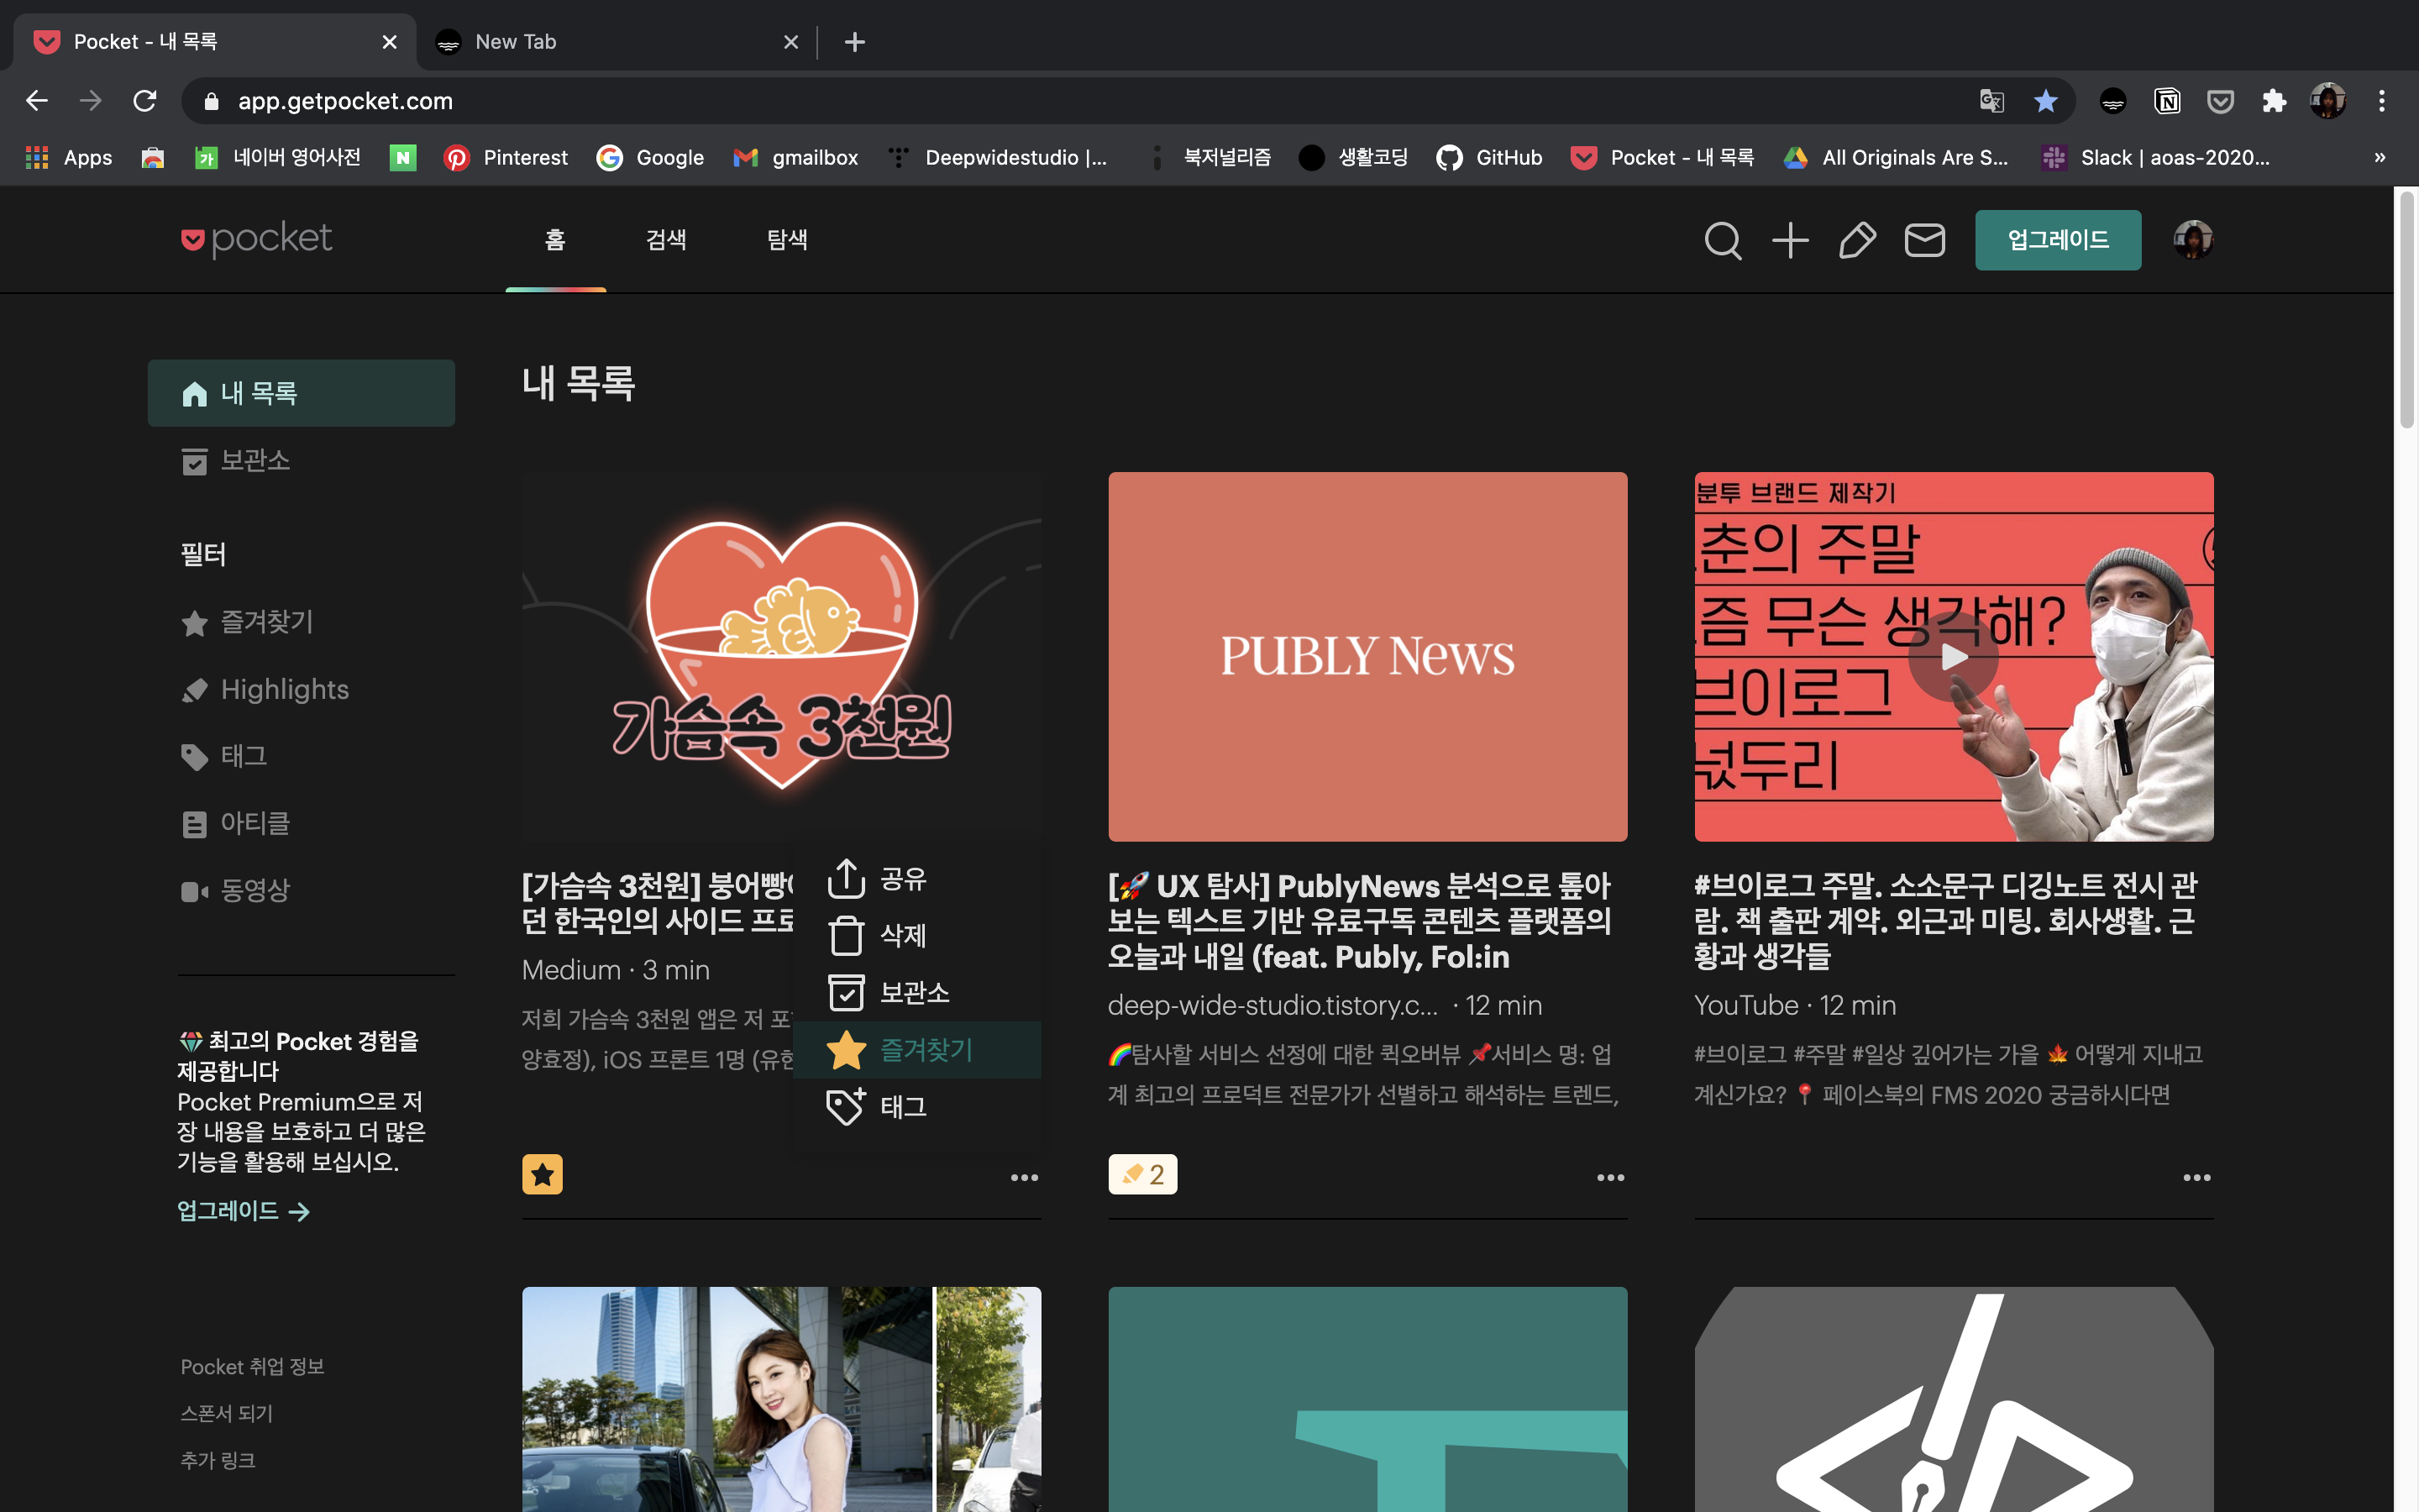Open the 가슴속 3천원 heart thumbnail
This screenshot has height=1512, width=2419.
coord(780,656)
